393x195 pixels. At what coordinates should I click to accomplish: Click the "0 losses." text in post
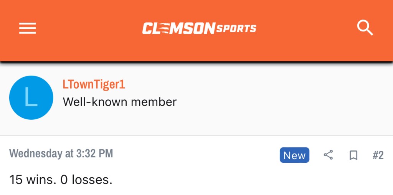[x=86, y=180]
